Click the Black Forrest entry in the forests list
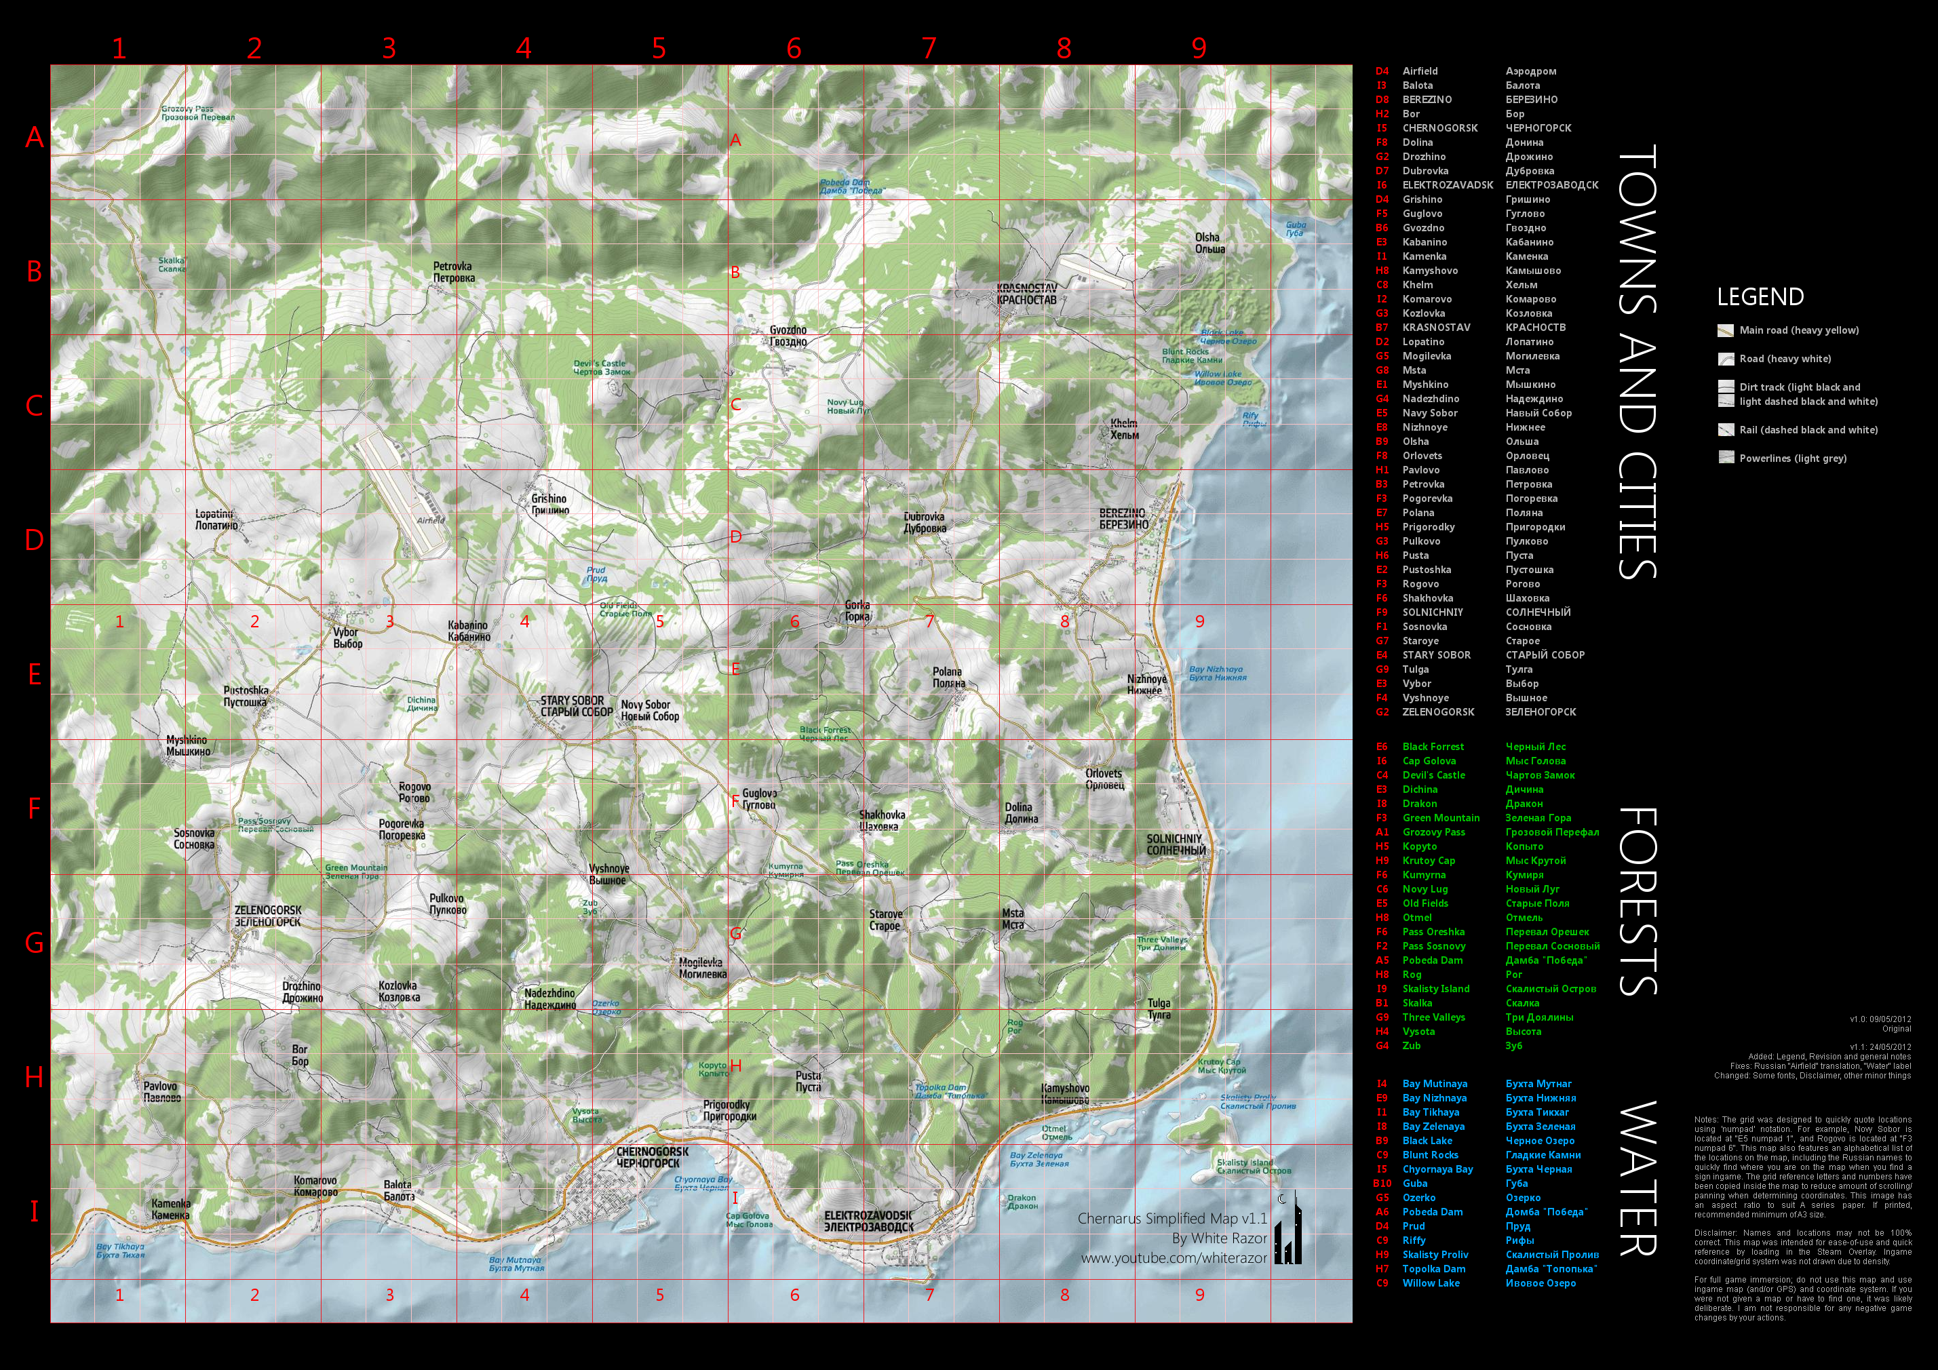Viewport: 1938px width, 1370px height. (1433, 746)
